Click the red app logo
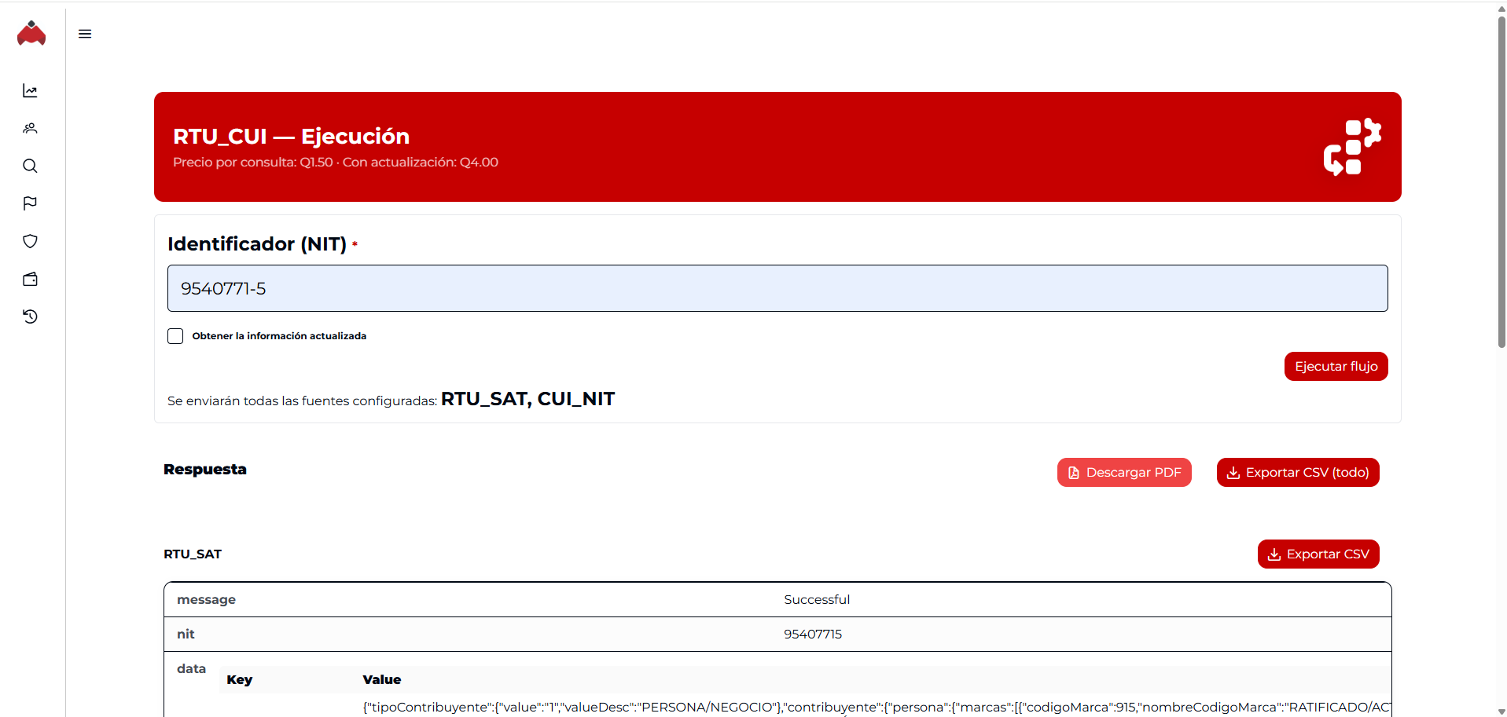The image size is (1507, 717). point(31,34)
